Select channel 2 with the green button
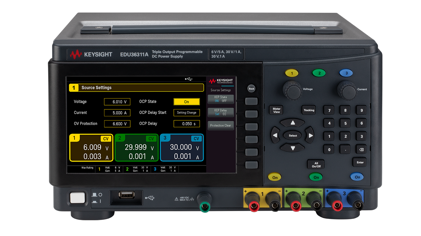The width and height of the screenshot is (421, 236). (x=319, y=73)
